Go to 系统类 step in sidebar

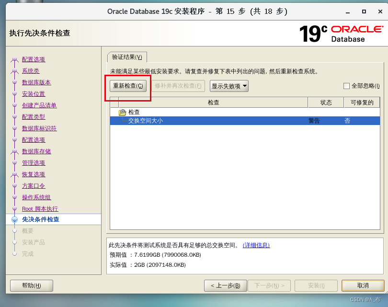pos(31,71)
